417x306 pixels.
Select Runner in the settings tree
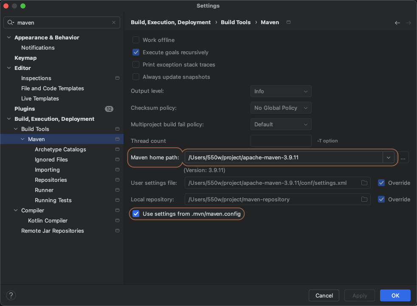click(x=44, y=190)
